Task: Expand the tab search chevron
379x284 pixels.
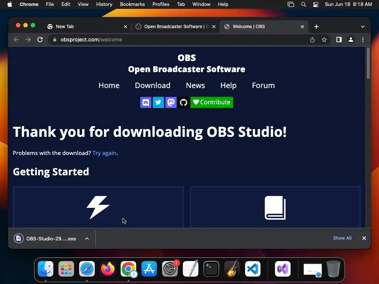Action: pyautogui.click(x=363, y=27)
